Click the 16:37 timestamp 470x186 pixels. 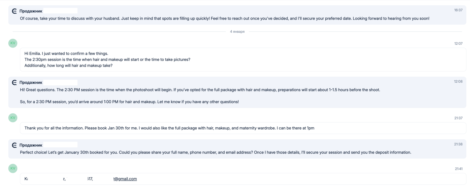click(458, 10)
